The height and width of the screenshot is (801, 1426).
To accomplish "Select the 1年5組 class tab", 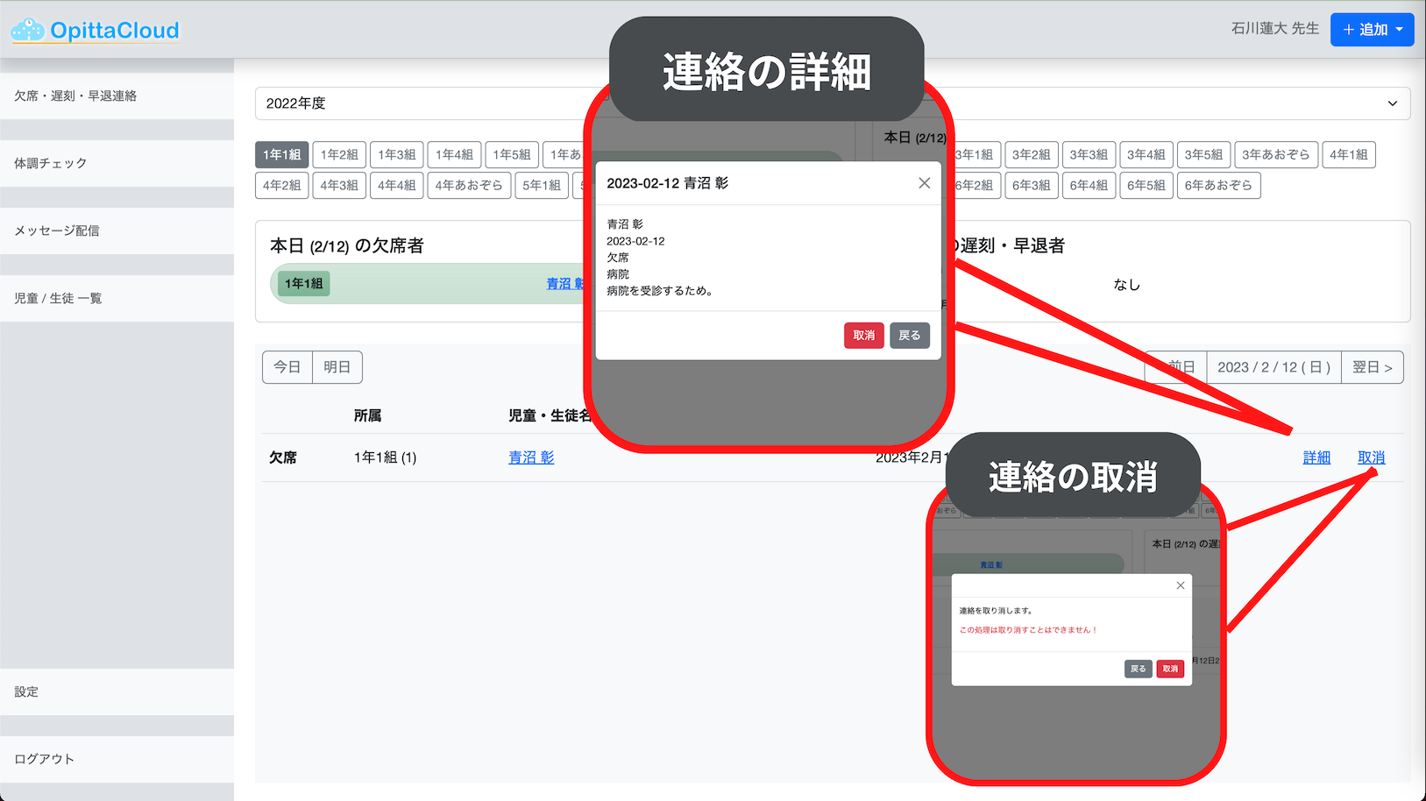I will [x=512, y=154].
